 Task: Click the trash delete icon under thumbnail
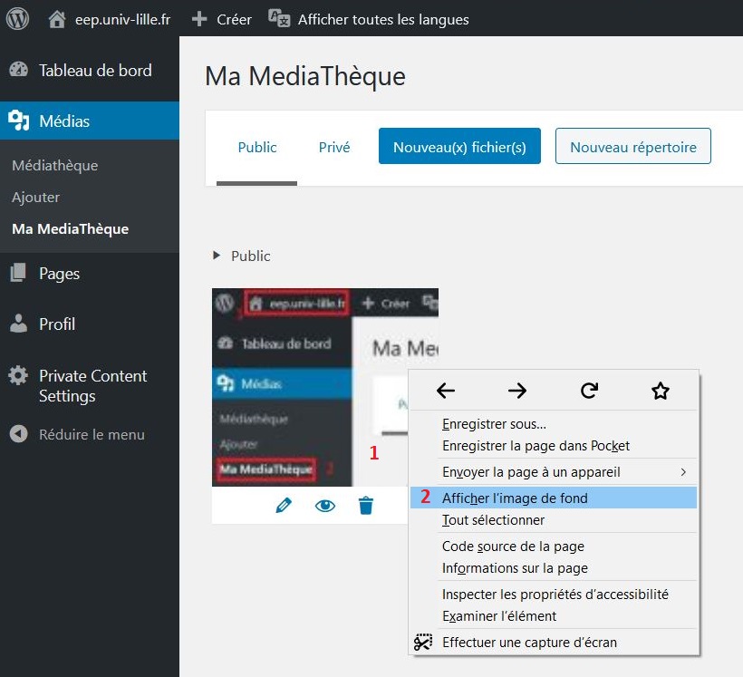(x=366, y=506)
